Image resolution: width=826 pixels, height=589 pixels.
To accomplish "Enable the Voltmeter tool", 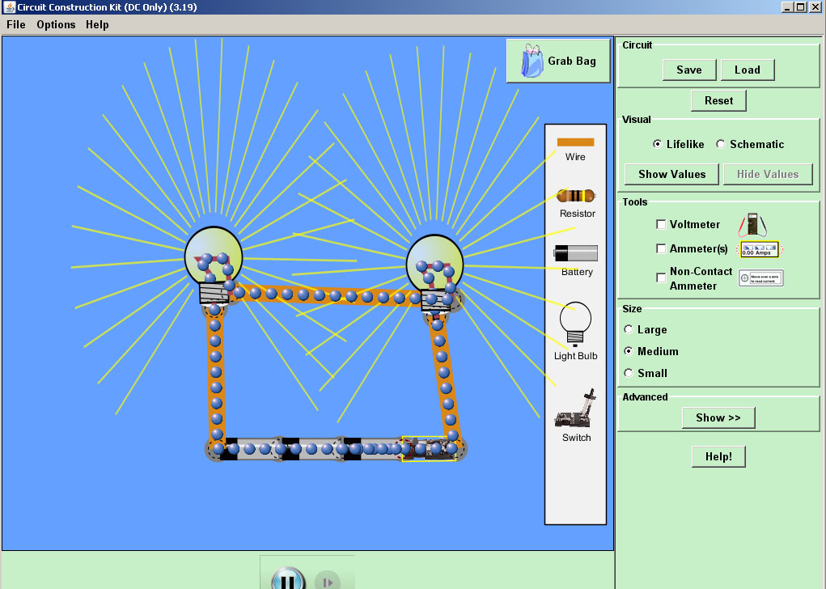I will pos(660,224).
